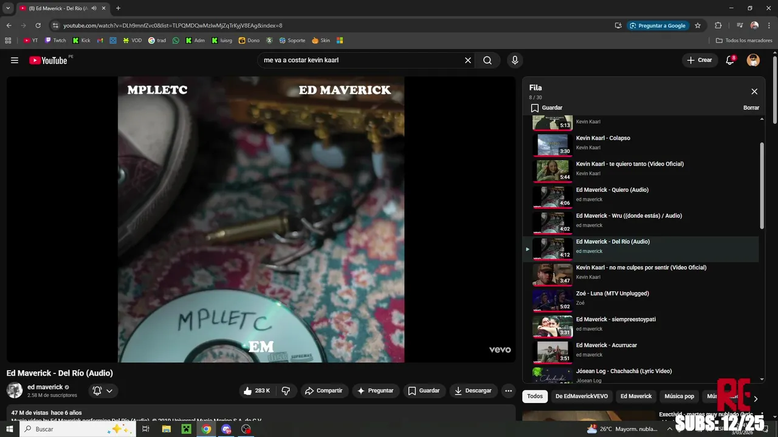778x437 pixels.
Task: Open a new browser tab
Action: tap(118, 8)
